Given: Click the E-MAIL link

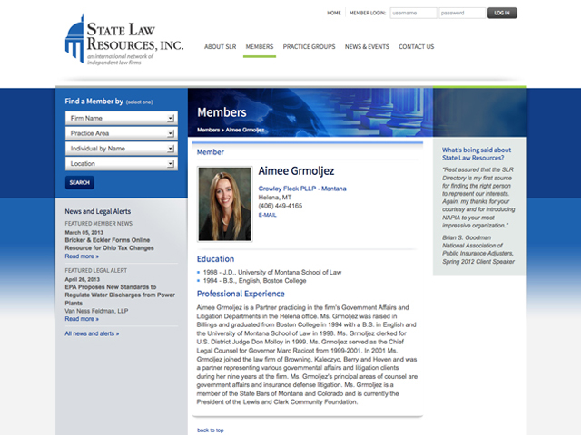Looking at the screenshot, I should (x=267, y=215).
